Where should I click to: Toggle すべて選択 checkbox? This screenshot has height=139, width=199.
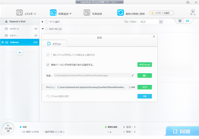(x=47, y=22)
